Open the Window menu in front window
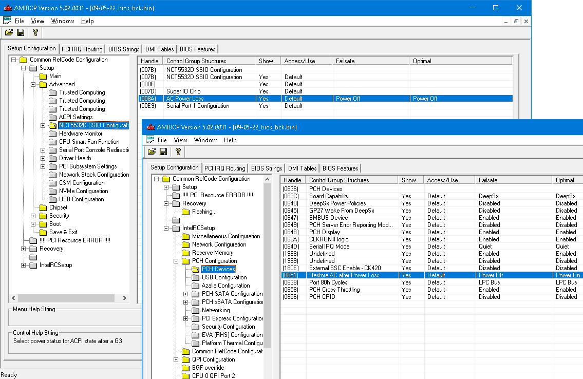The width and height of the screenshot is (583, 379). 205,140
